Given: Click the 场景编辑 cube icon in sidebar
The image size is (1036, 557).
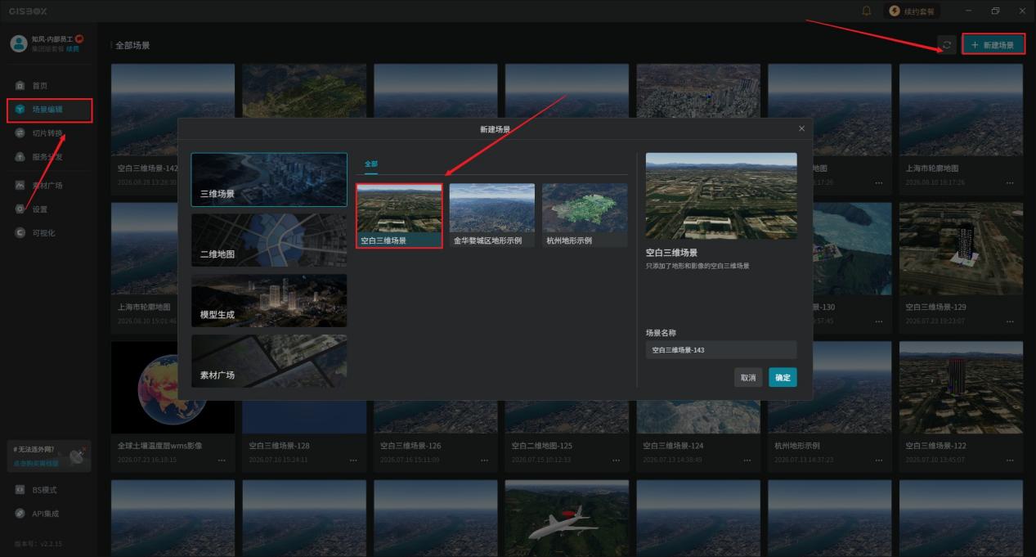Looking at the screenshot, I should (x=20, y=110).
